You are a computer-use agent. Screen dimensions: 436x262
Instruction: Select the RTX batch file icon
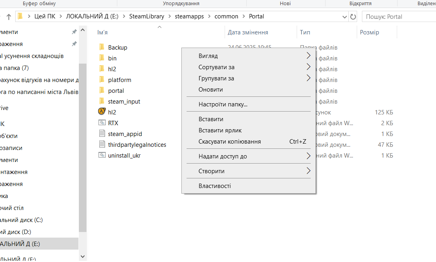(102, 122)
